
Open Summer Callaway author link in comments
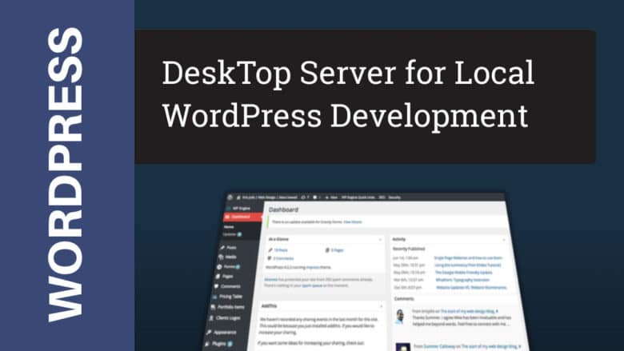pos(439,347)
